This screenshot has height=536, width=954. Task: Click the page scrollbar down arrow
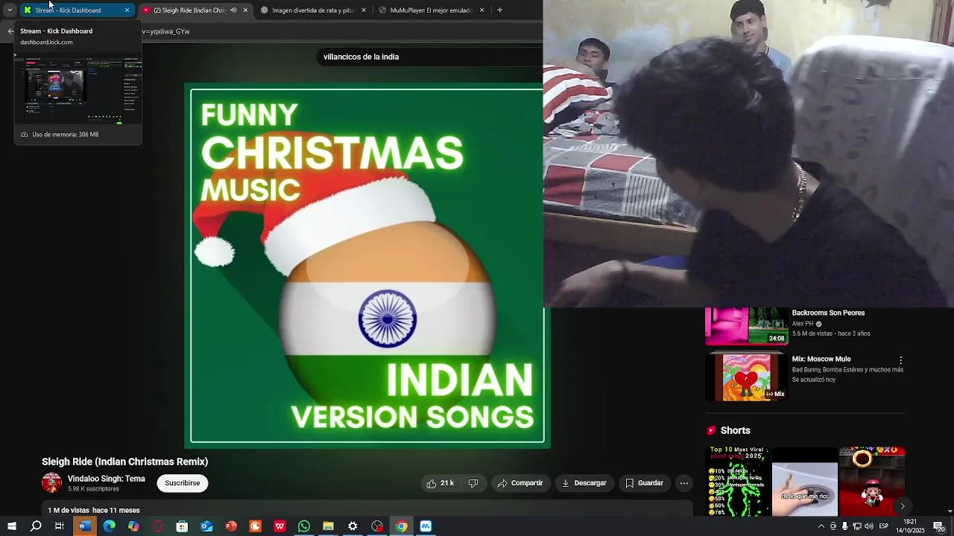pyautogui.click(x=950, y=511)
